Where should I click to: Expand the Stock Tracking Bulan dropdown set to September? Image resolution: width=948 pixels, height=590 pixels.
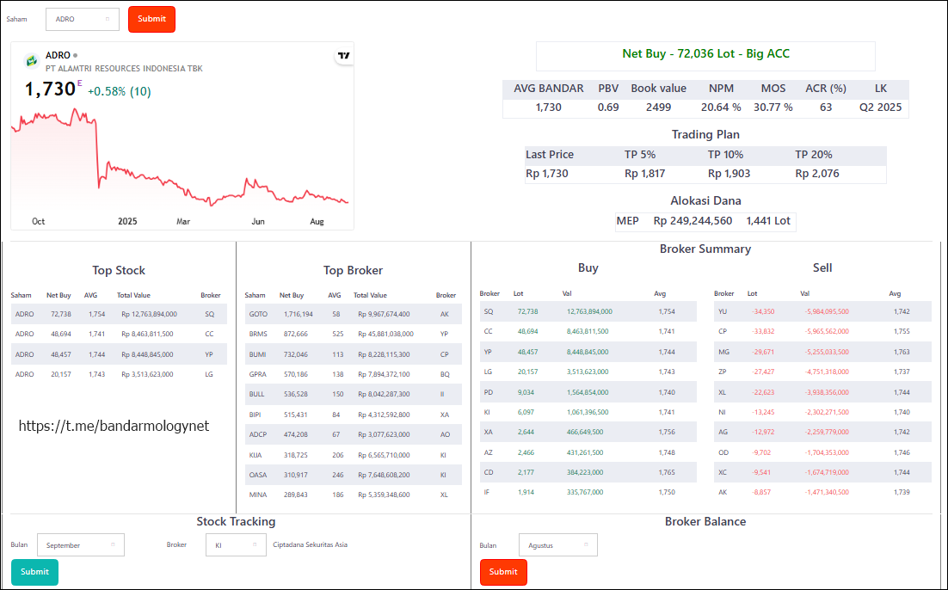pos(80,545)
